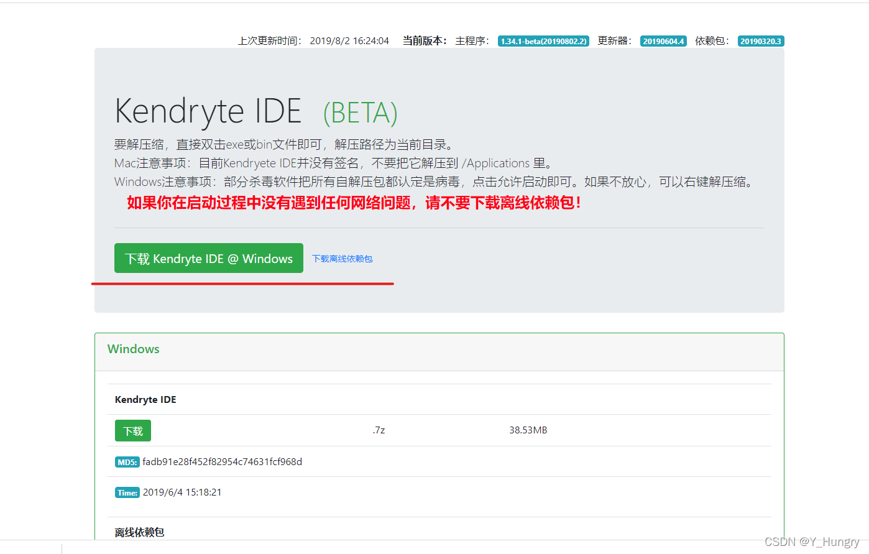This screenshot has height=554, width=869.
Task: Click the 38.53MB file size text
Action: pyautogui.click(x=528, y=430)
